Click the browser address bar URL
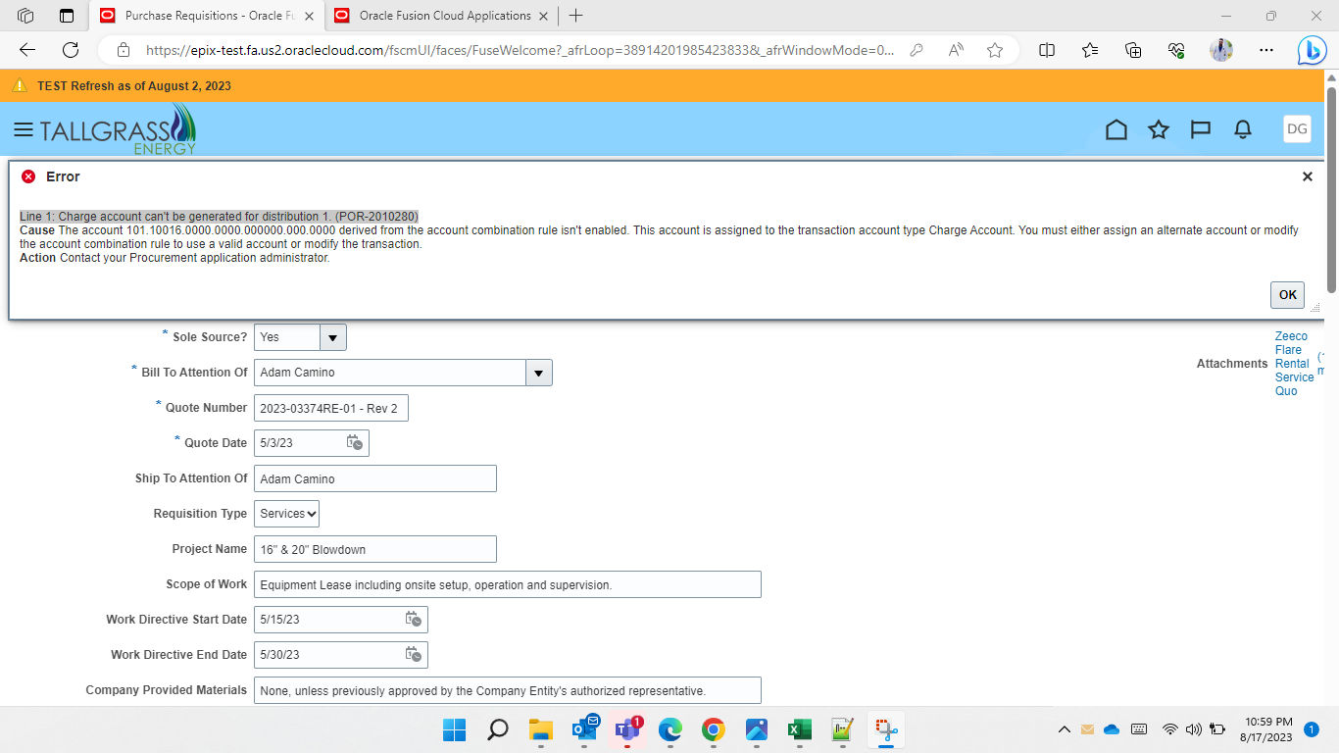Screen dimensions: 1339x753 coord(520,50)
